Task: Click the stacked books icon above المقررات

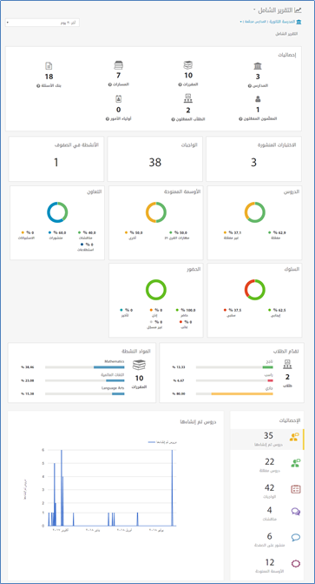Action: (188, 65)
